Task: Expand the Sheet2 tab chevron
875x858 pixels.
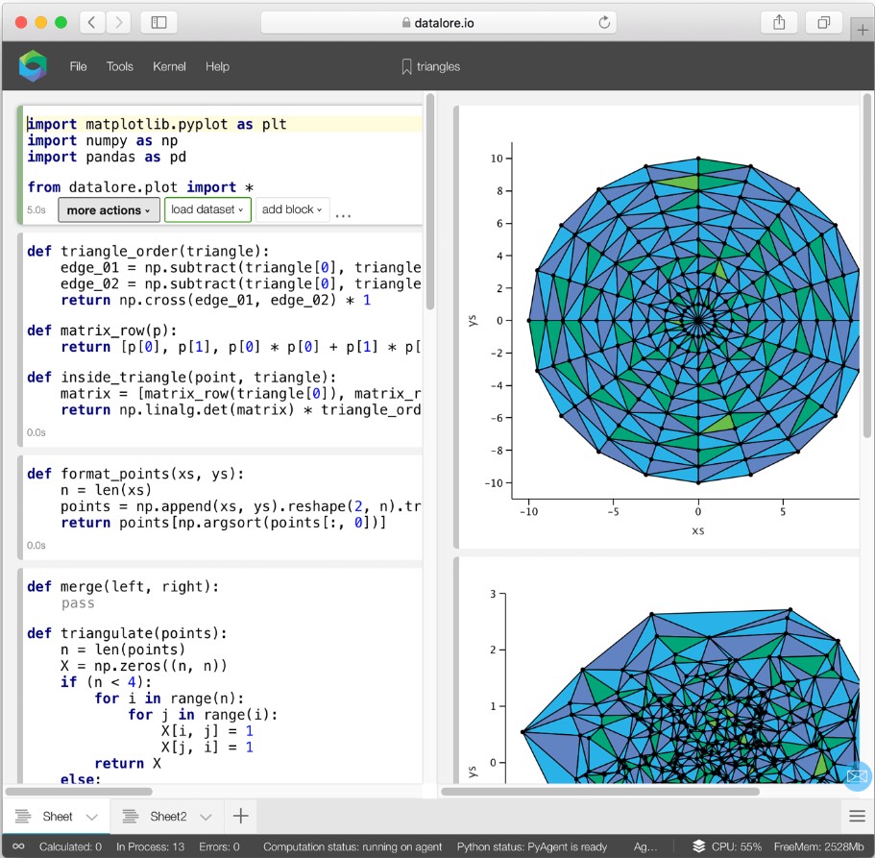Action: pos(206,817)
